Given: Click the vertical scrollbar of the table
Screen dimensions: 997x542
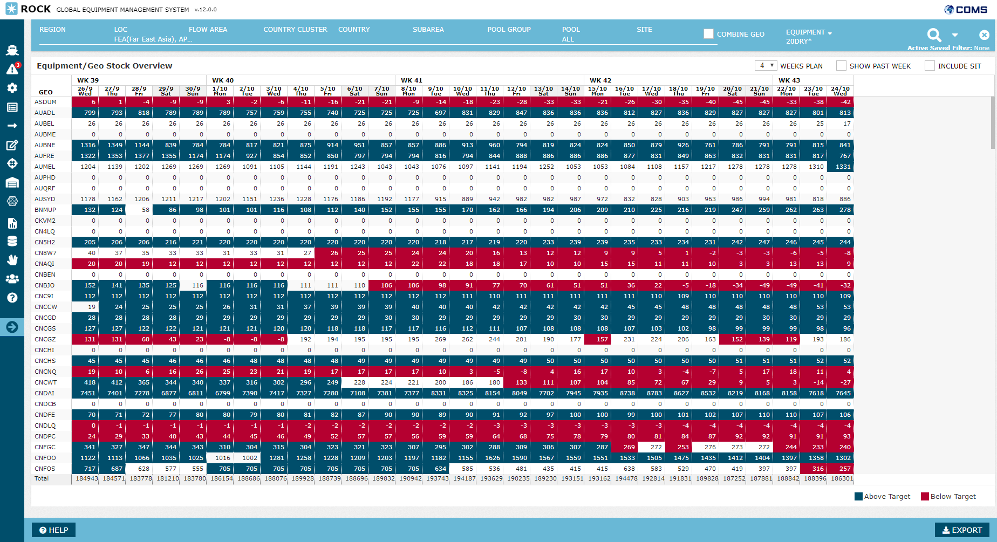Looking at the screenshot, I should [x=993, y=123].
